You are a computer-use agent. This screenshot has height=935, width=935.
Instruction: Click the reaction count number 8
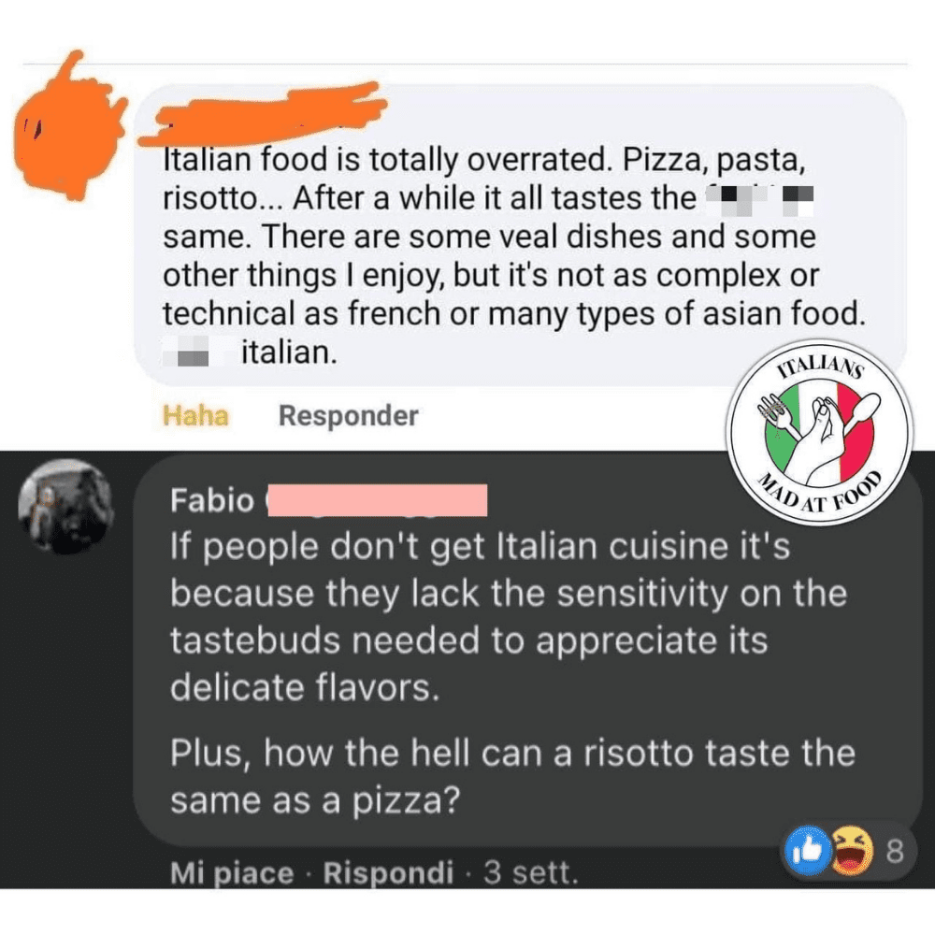pos(895,852)
